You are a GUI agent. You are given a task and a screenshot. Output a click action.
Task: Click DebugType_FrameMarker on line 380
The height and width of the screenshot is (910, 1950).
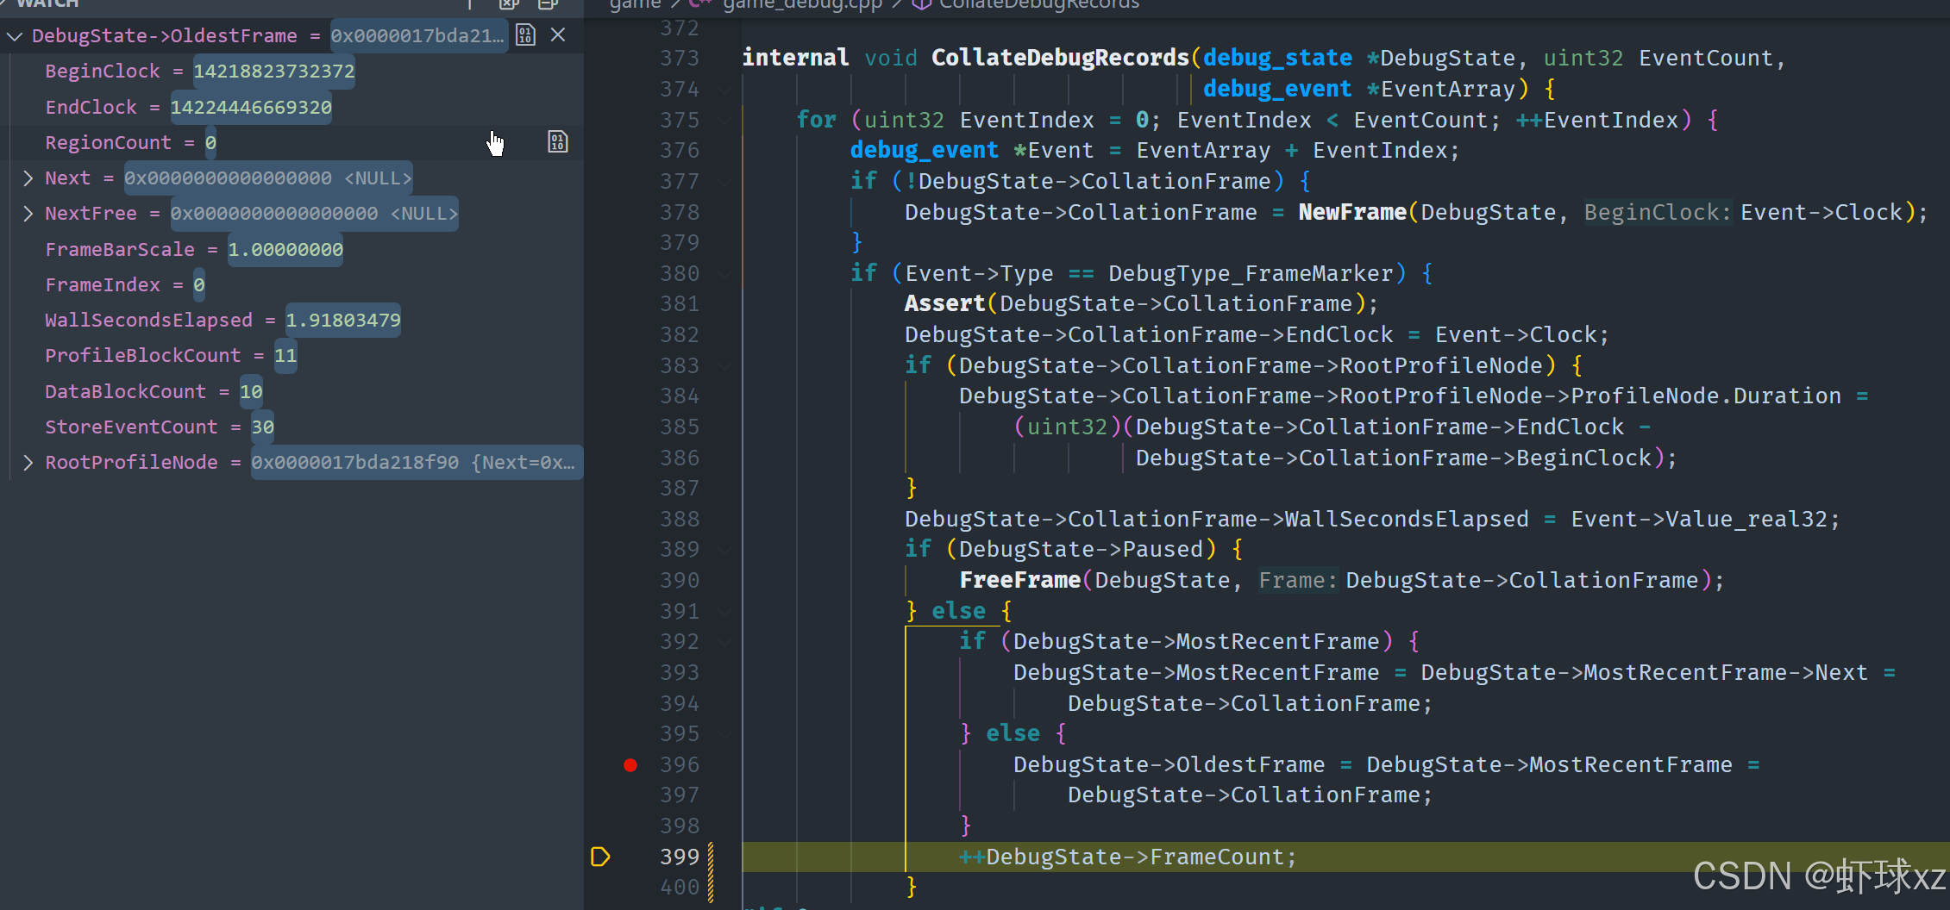pyautogui.click(x=1251, y=274)
